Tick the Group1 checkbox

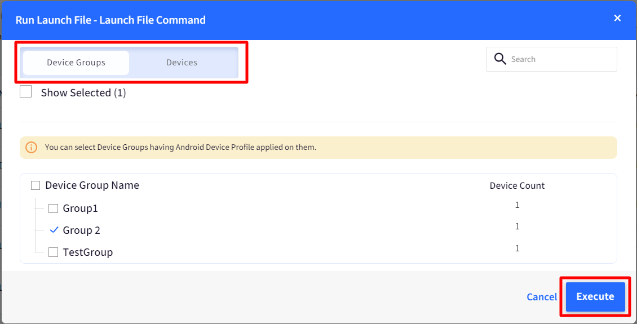click(53, 208)
